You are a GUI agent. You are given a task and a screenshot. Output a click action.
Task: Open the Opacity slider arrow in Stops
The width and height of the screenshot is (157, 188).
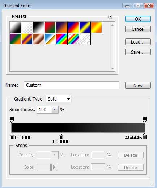coord(55,155)
